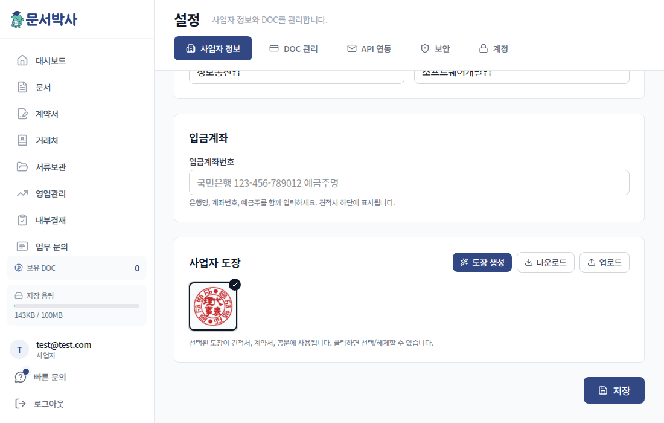Image resolution: width=664 pixels, height=423 pixels.
Task: Click the 저장 용량 progress bar
Action: click(77, 306)
